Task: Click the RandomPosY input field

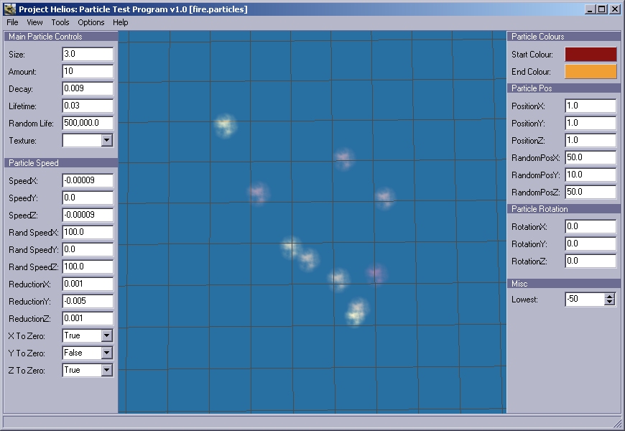Action: pyautogui.click(x=591, y=175)
